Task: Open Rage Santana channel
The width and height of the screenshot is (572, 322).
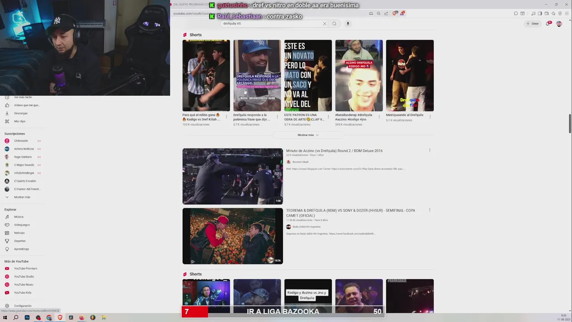Action: pyautogui.click(x=22, y=157)
